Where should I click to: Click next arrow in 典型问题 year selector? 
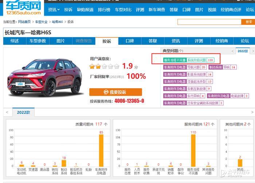253,51
